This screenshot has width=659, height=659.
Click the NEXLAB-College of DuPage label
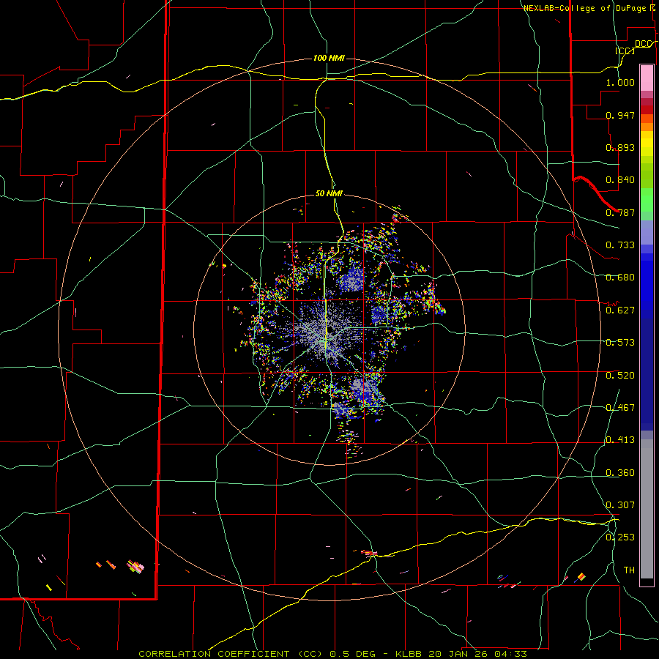click(584, 8)
